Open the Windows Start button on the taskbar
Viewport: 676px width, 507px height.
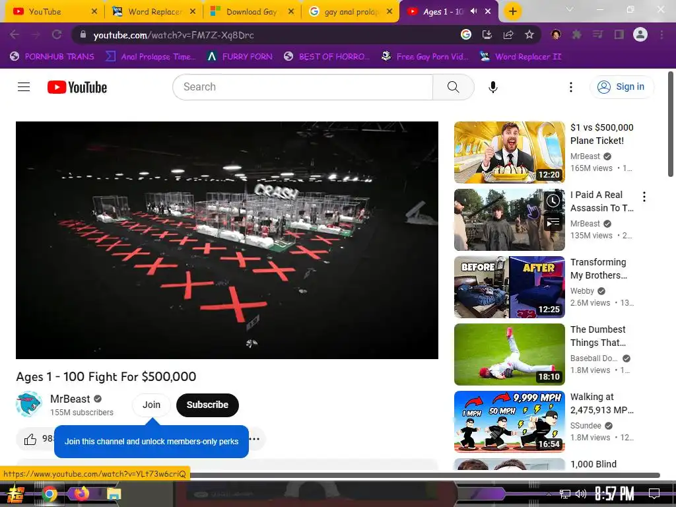coord(15,494)
